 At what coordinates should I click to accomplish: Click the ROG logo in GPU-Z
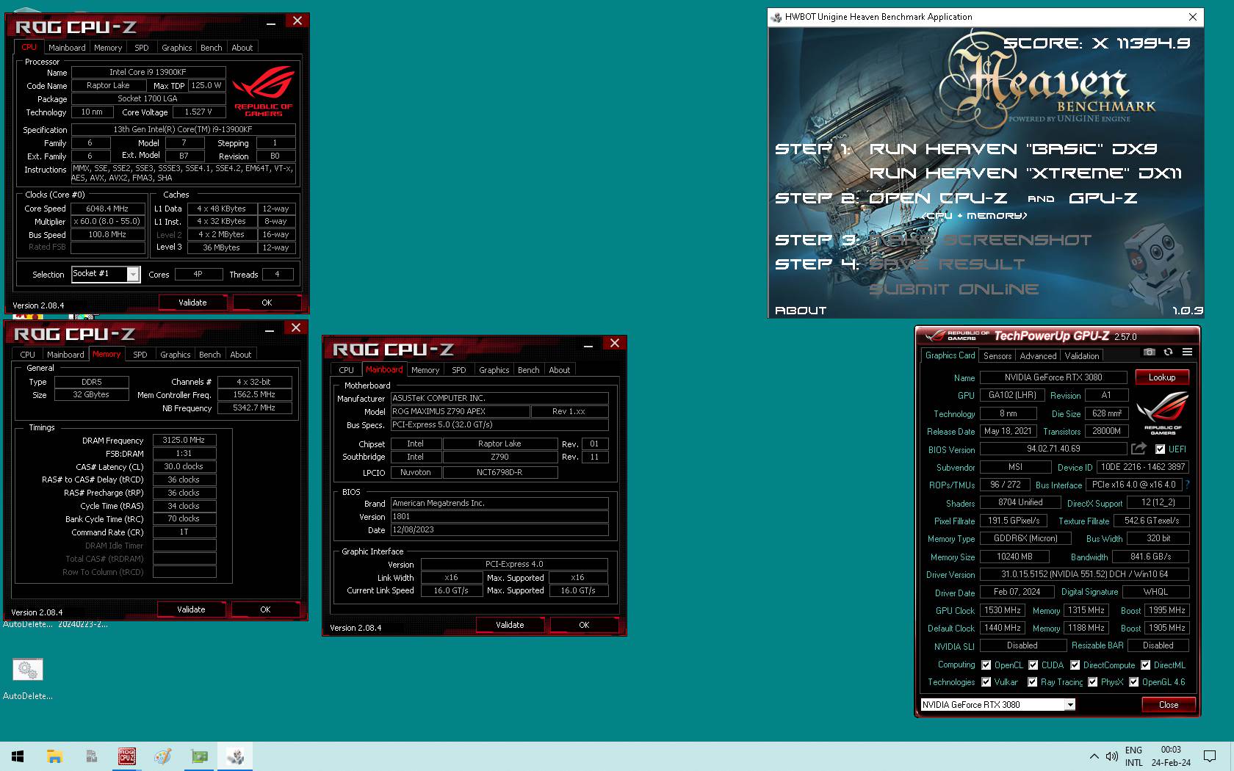pos(1163,413)
